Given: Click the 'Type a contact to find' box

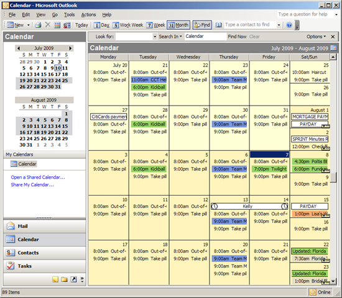Looking at the screenshot, I should [x=250, y=25].
